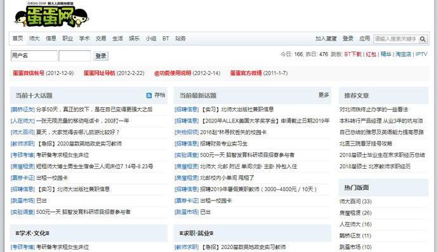Open hot board 鹊桥征友 (11)

pyautogui.click(x=355, y=235)
